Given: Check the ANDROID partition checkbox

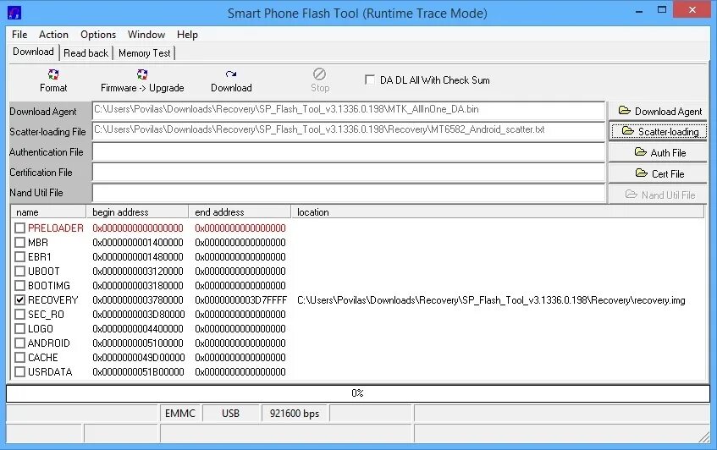Looking at the screenshot, I should (x=19, y=343).
